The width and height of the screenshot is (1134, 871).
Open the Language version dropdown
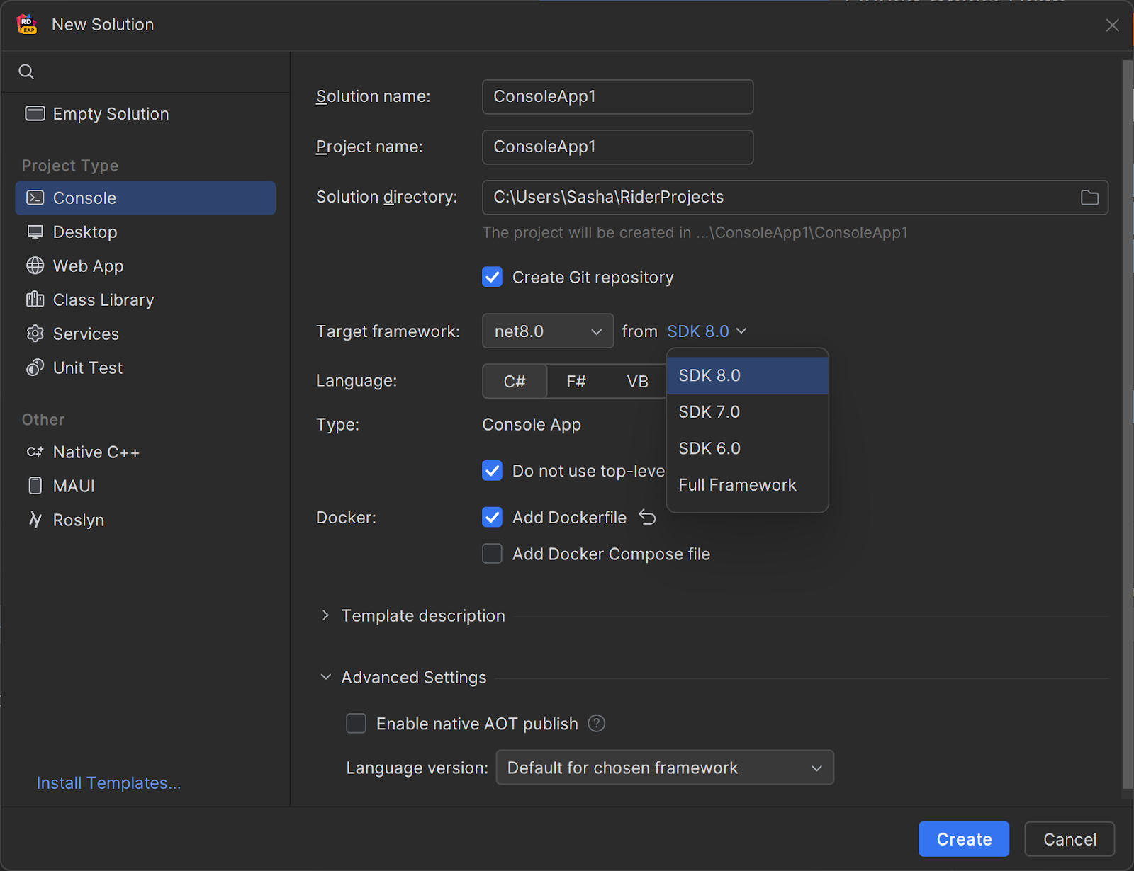point(665,768)
